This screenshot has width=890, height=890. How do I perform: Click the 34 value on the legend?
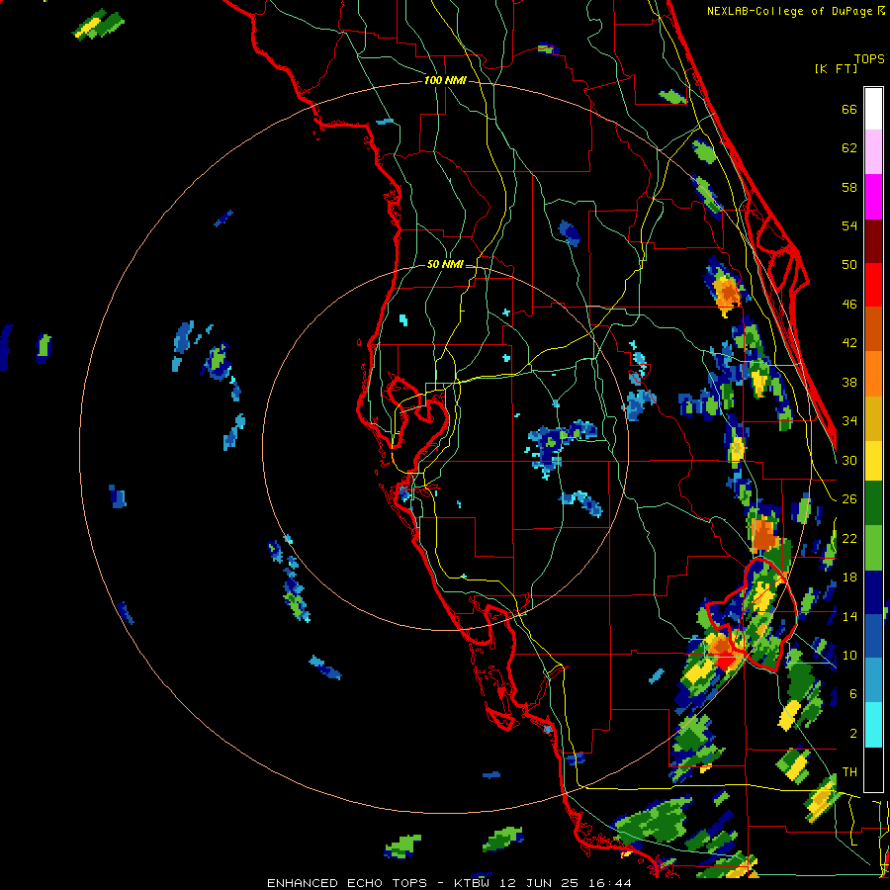click(849, 421)
